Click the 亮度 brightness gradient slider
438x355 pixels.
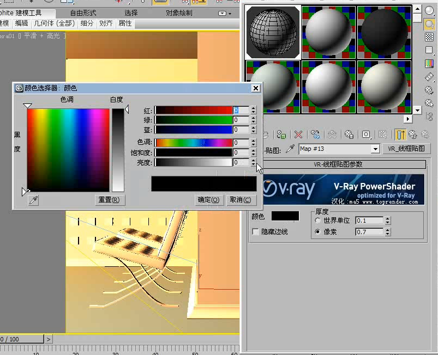pyautogui.click(x=194, y=163)
